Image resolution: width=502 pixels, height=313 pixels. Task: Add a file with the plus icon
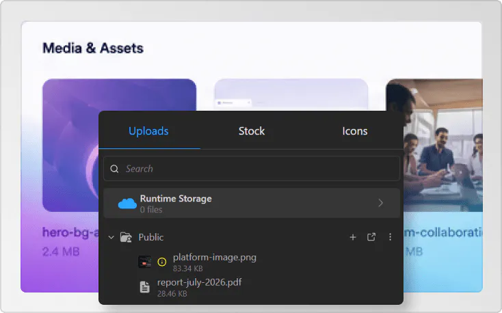click(353, 237)
